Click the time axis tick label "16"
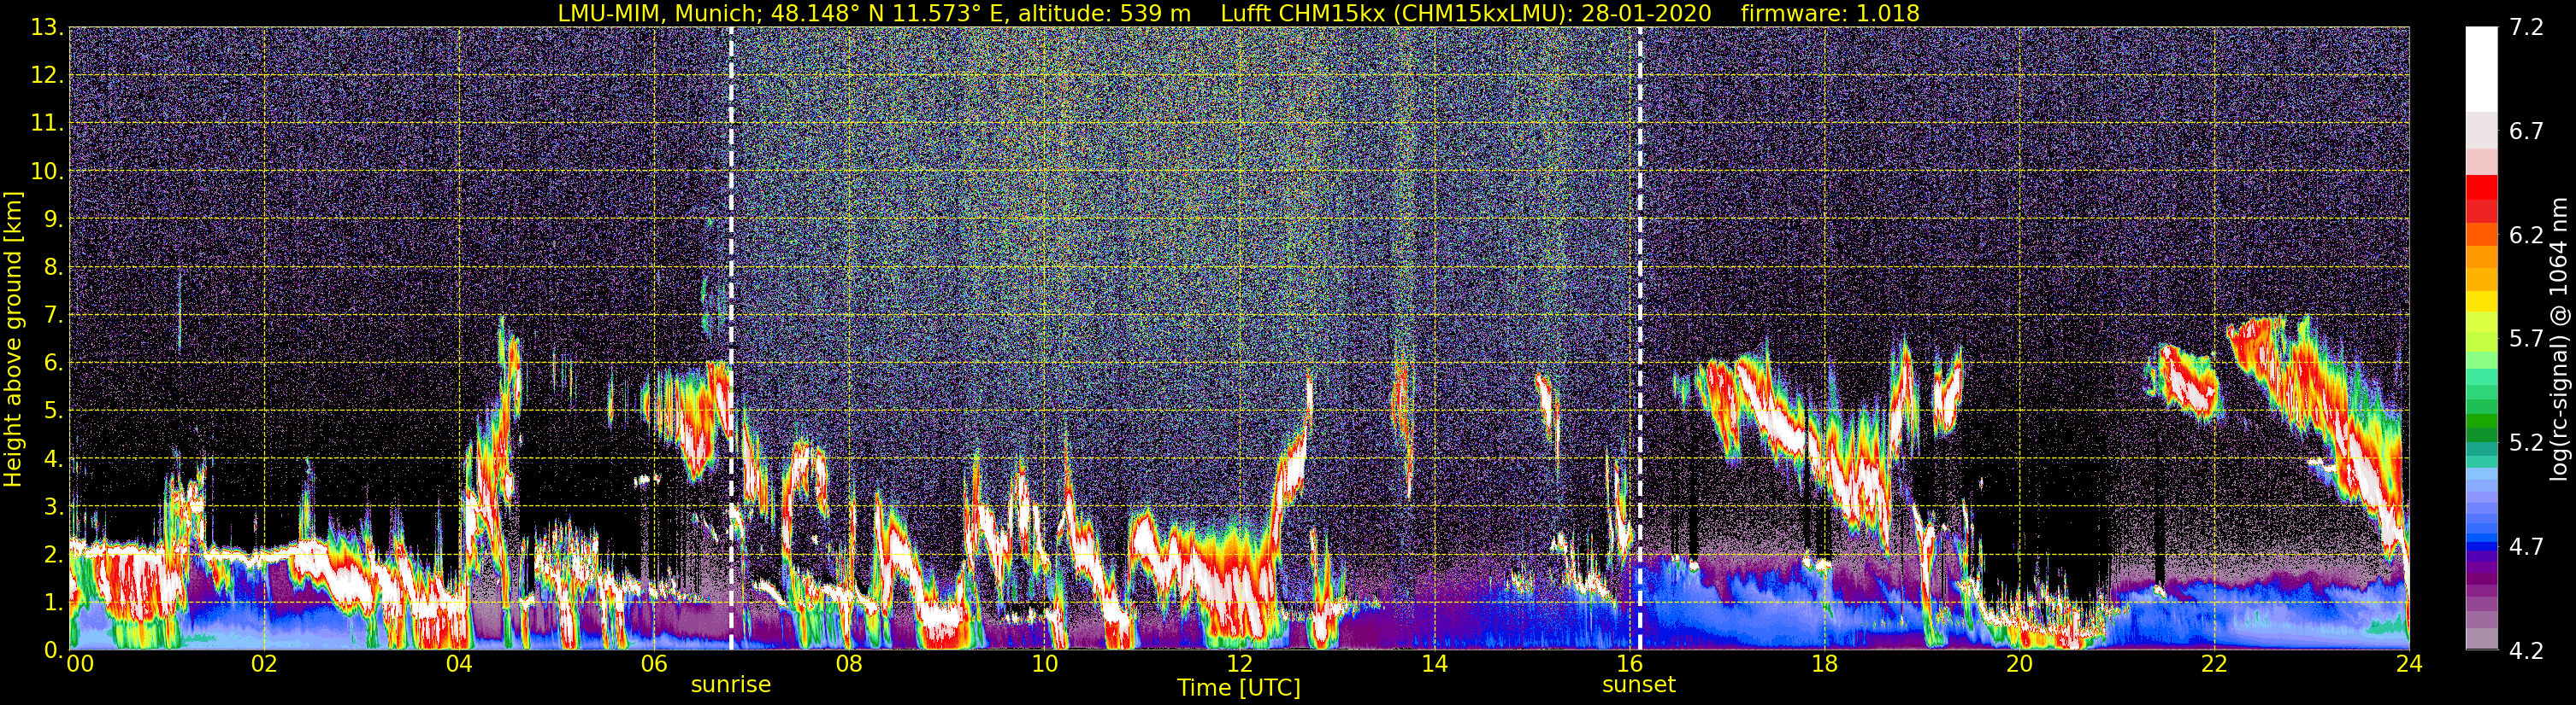The height and width of the screenshot is (705, 2576). point(1629,665)
